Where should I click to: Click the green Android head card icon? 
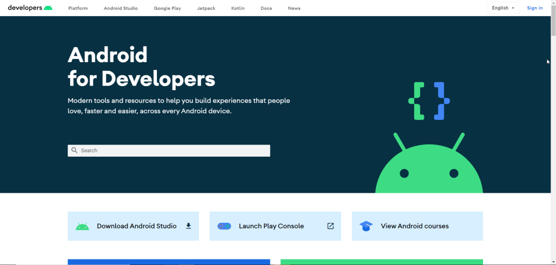pyautogui.click(x=82, y=227)
